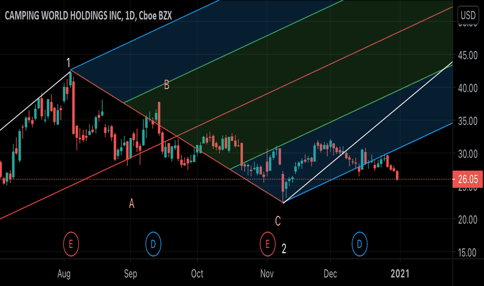Click the white wave label 2
The height and width of the screenshot is (286, 484).
(x=284, y=249)
